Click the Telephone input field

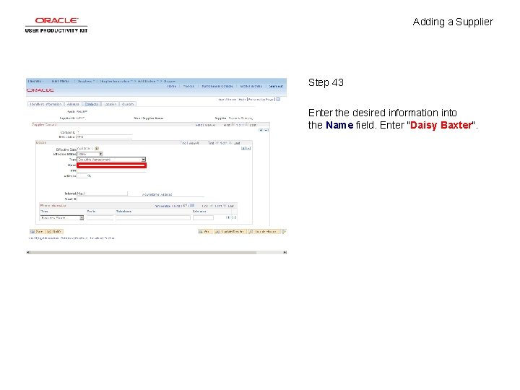pyautogui.click(x=153, y=218)
